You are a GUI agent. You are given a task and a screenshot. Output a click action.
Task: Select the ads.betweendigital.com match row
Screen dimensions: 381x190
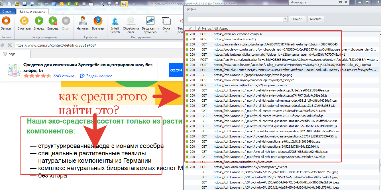[x=282, y=55]
